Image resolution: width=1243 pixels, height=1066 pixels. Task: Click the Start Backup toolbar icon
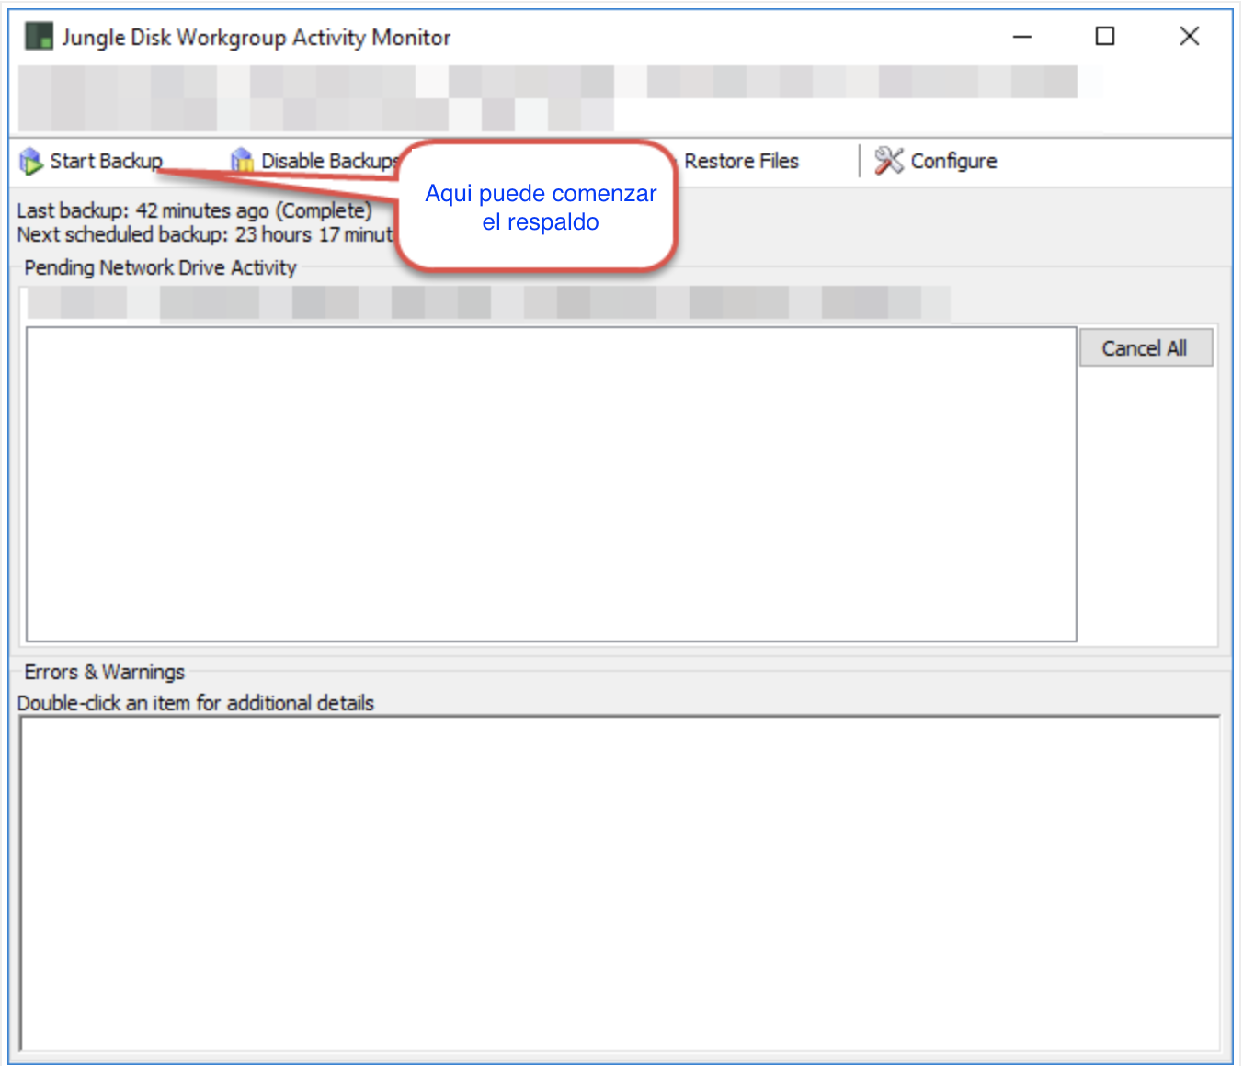[31, 162]
